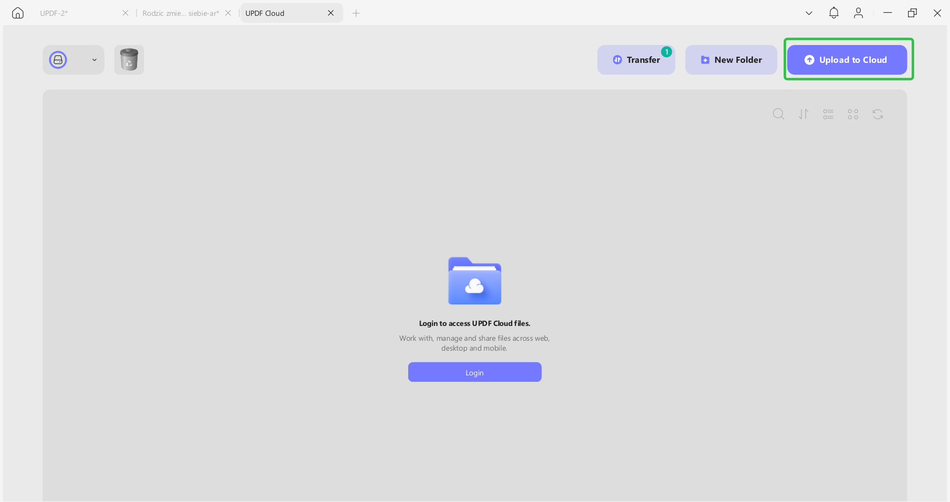The width and height of the screenshot is (950, 502).
Task: Open the Home screen icon
Action: (x=18, y=13)
